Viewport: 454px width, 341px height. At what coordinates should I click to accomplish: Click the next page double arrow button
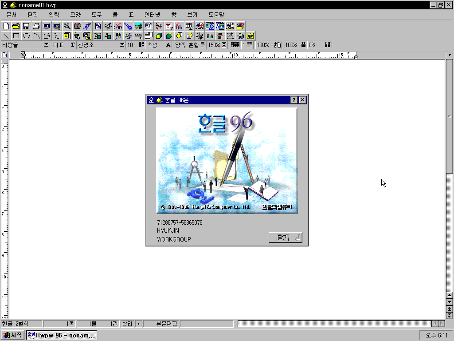coord(450,315)
